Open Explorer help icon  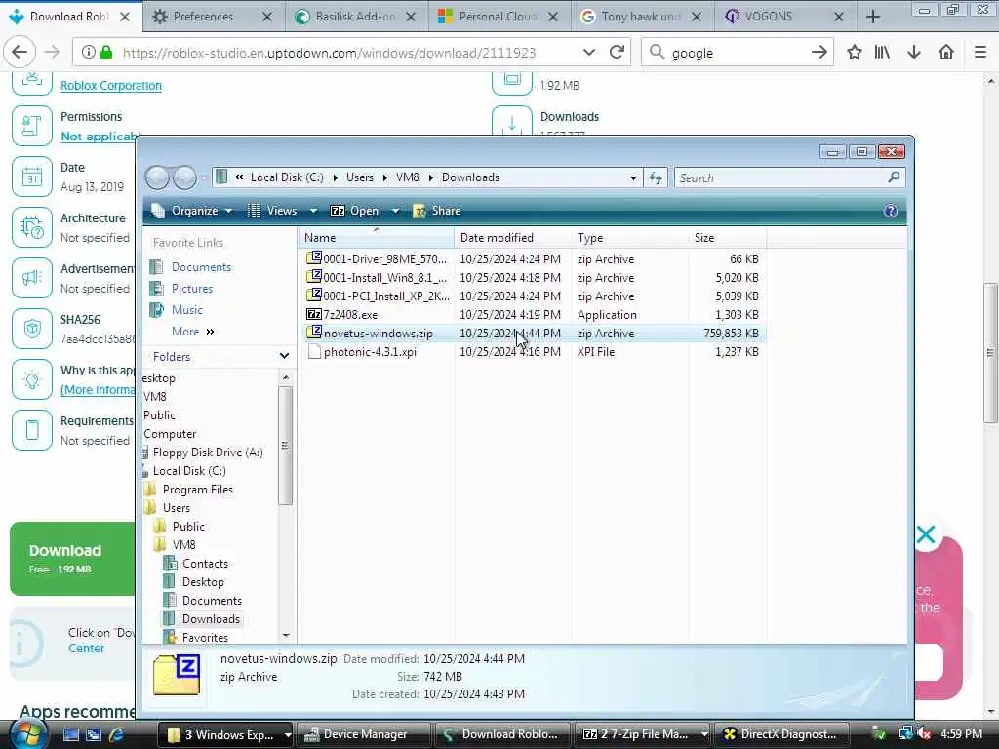(x=890, y=211)
